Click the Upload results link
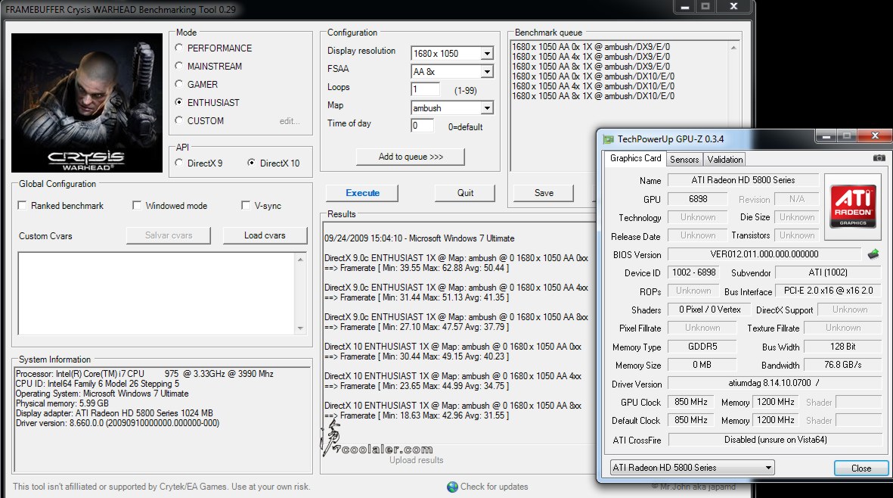The height and width of the screenshot is (498, 893). point(417,460)
